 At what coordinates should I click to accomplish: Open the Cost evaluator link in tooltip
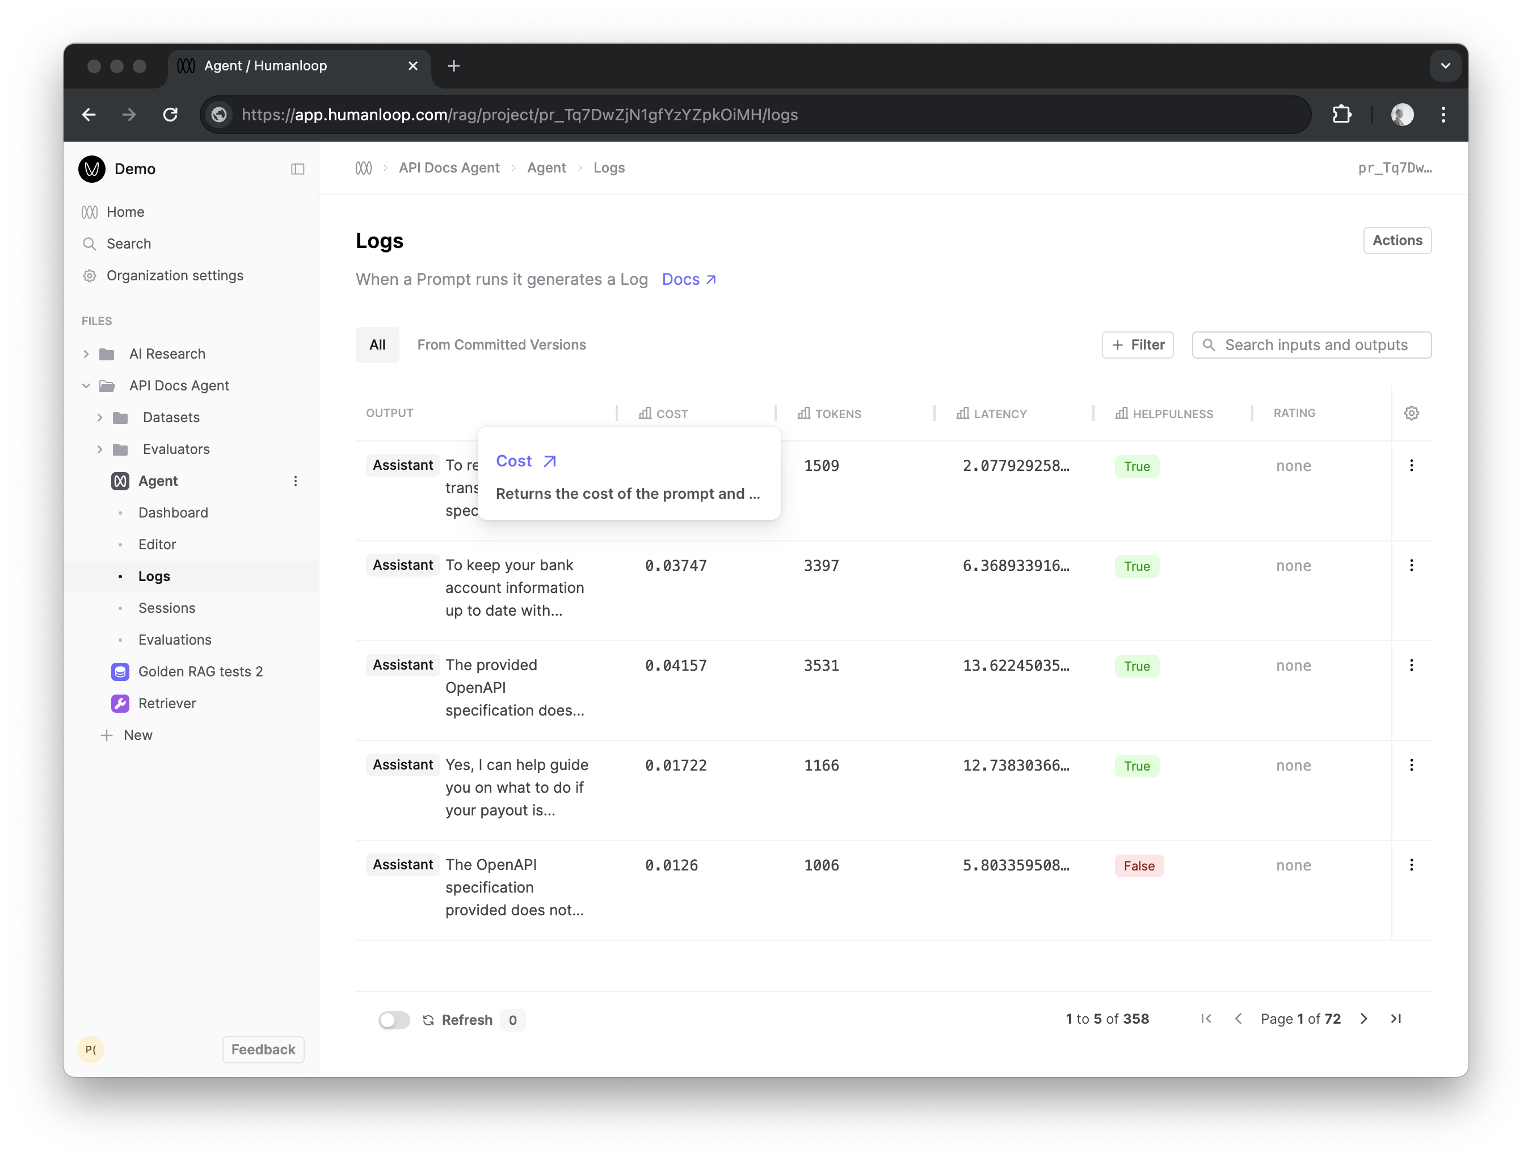(525, 461)
